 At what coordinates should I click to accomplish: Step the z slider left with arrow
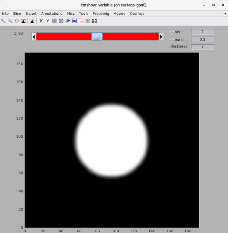(34, 37)
